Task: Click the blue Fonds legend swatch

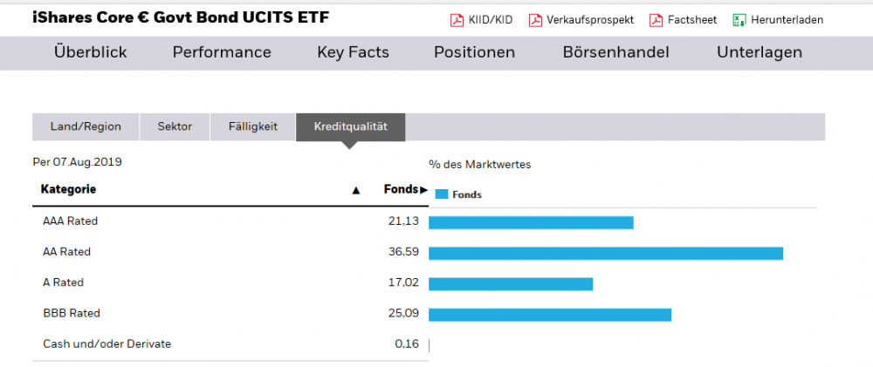Action: point(441,194)
